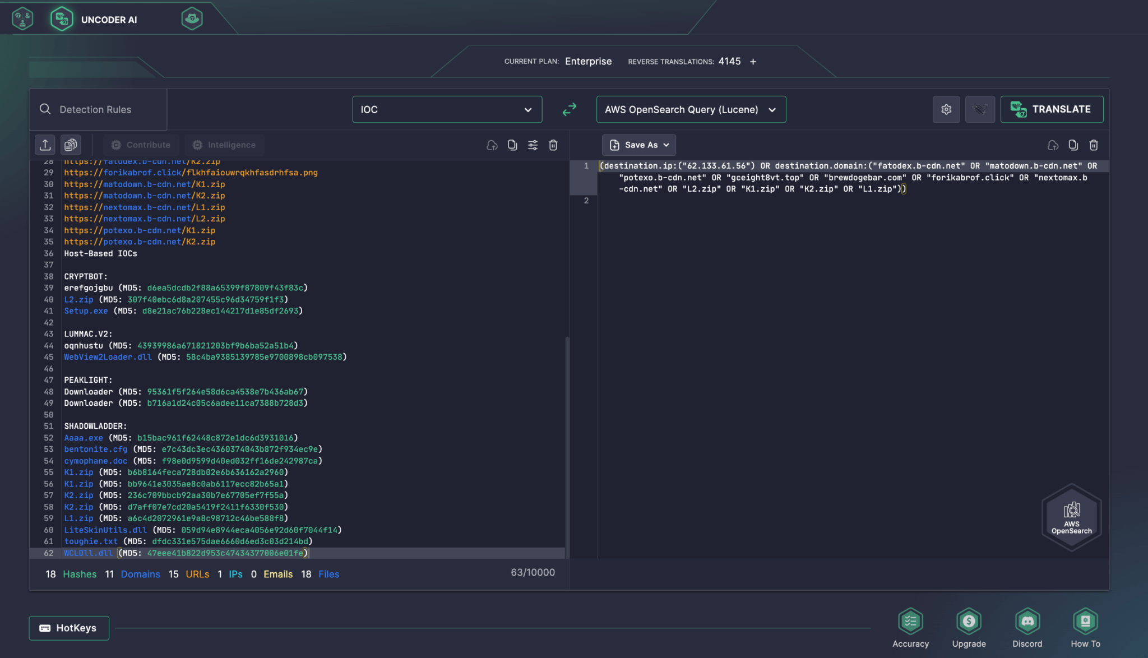
Task: Click the upload file icon
Action: tap(45, 145)
